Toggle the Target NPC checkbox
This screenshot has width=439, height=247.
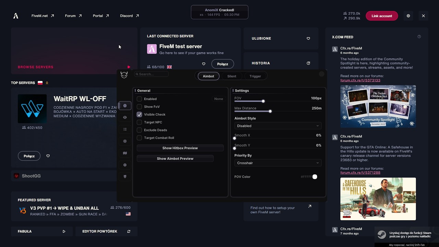[x=139, y=122]
